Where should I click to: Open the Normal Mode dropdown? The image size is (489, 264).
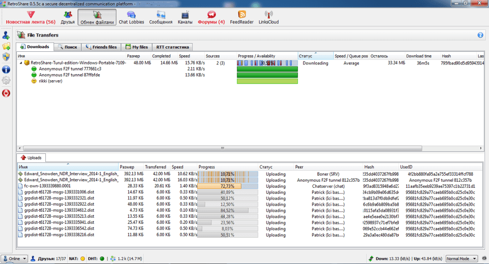click(461, 259)
